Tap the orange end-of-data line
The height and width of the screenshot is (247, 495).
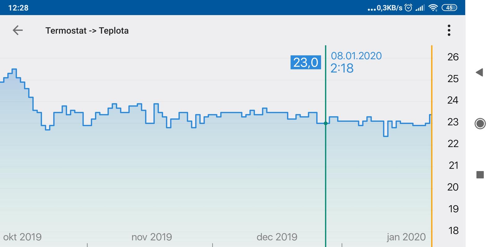coord(432,154)
